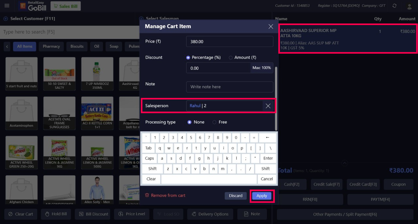Tap the Caps key on virtual keyboard
The width and height of the screenshot is (418, 224).
point(150,158)
